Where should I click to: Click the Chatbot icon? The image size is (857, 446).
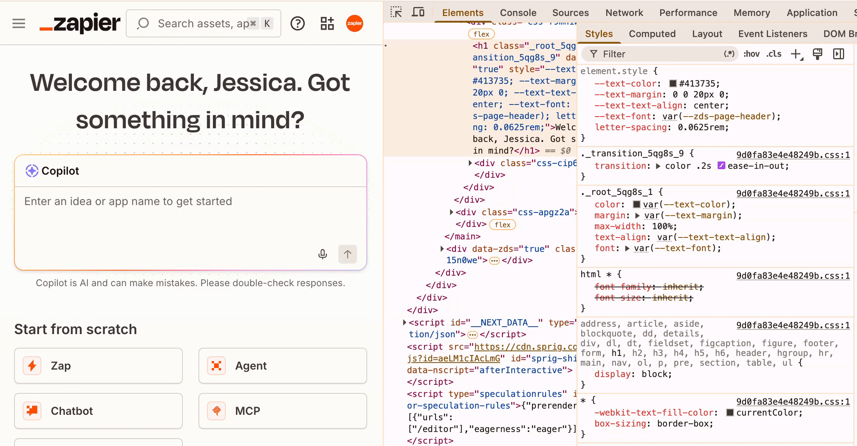(32, 411)
